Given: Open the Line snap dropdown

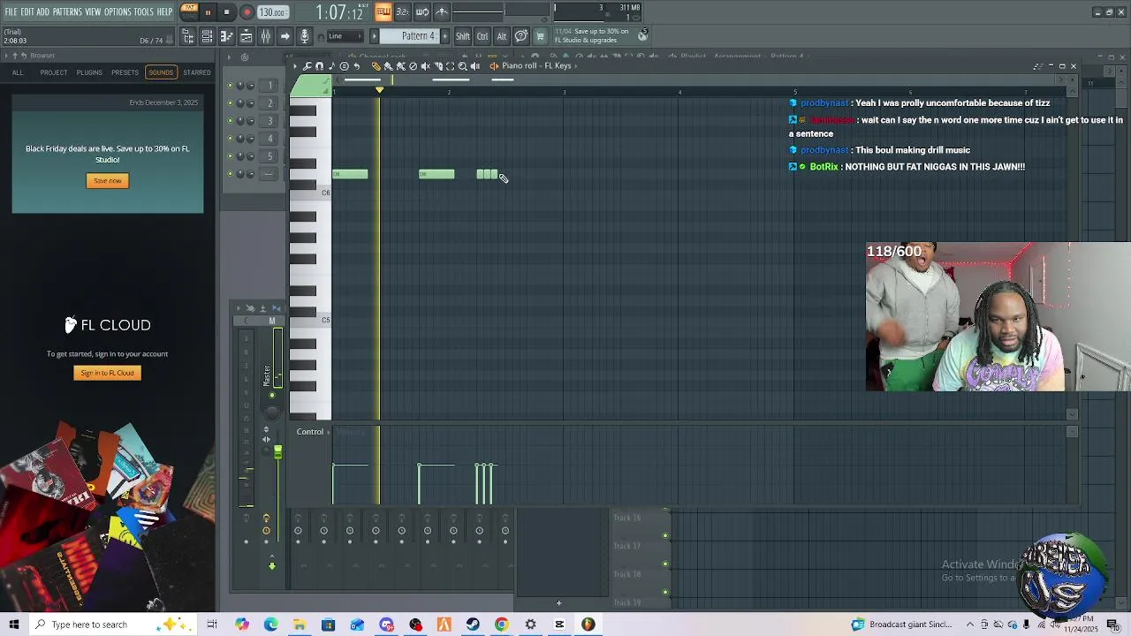Looking at the screenshot, I should [x=345, y=36].
